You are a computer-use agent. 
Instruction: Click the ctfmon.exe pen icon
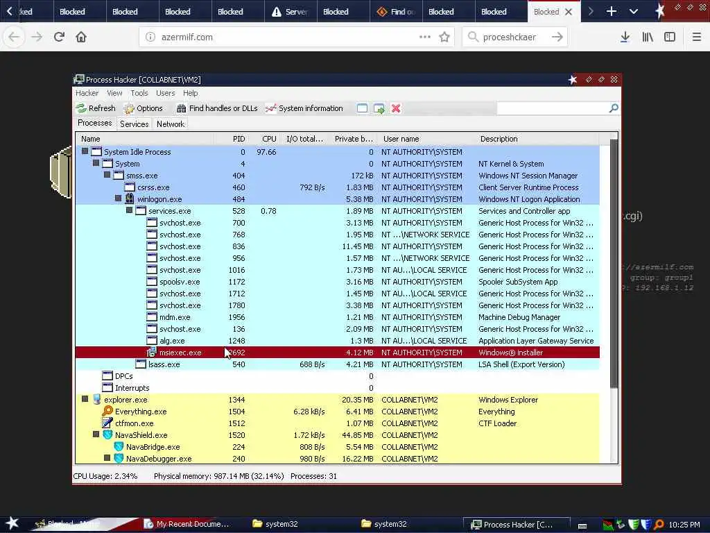click(107, 423)
